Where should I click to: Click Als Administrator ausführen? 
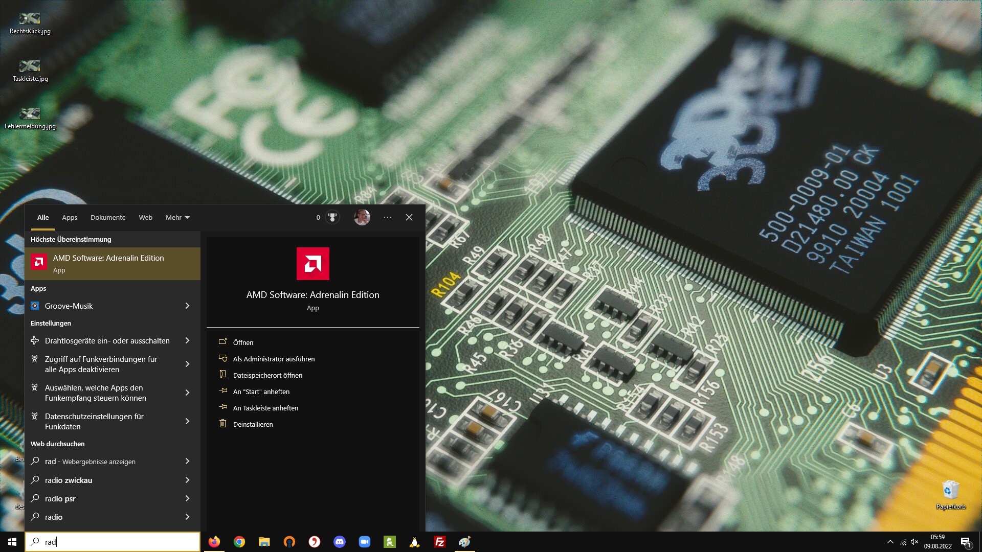point(274,359)
